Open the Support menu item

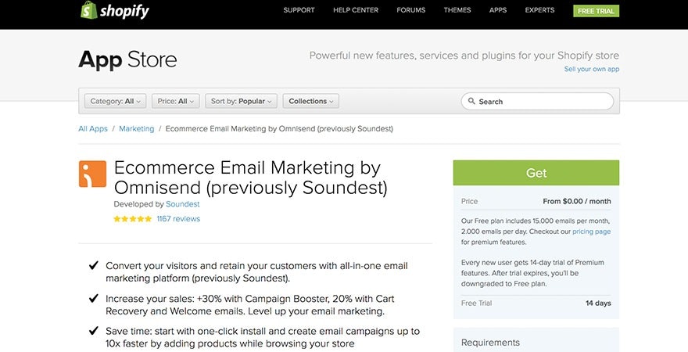(x=299, y=10)
